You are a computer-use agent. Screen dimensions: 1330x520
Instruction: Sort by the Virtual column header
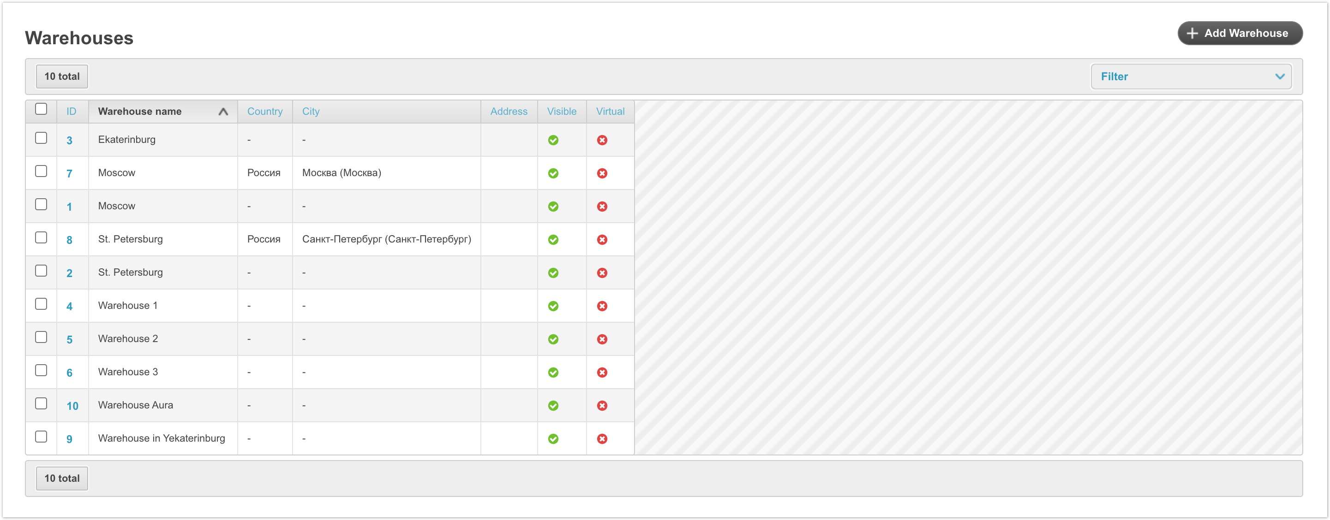click(x=610, y=112)
